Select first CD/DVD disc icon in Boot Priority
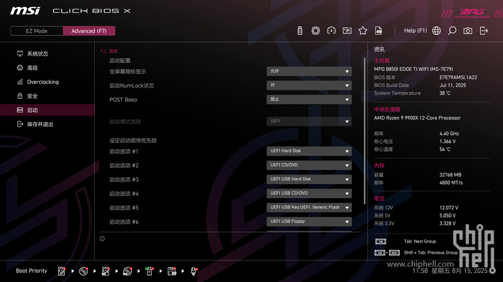Viewport: 503px width, 282px height. [x=83, y=271]
